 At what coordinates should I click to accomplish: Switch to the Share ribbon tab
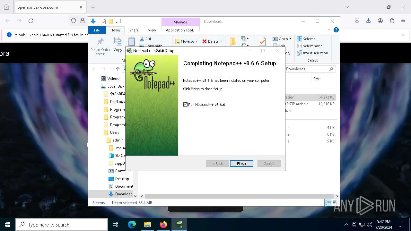point(134,30)
